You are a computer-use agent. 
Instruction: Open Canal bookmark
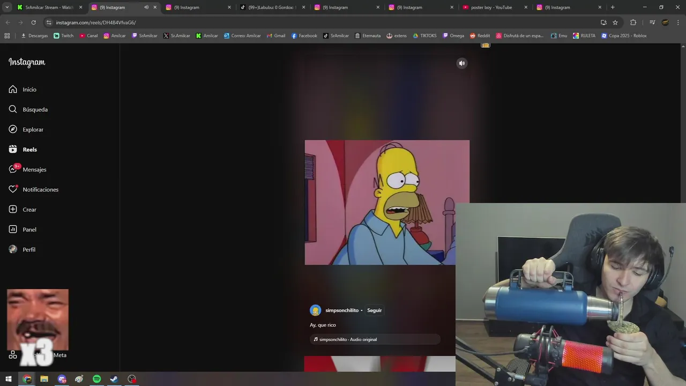(x=88, y=36)
